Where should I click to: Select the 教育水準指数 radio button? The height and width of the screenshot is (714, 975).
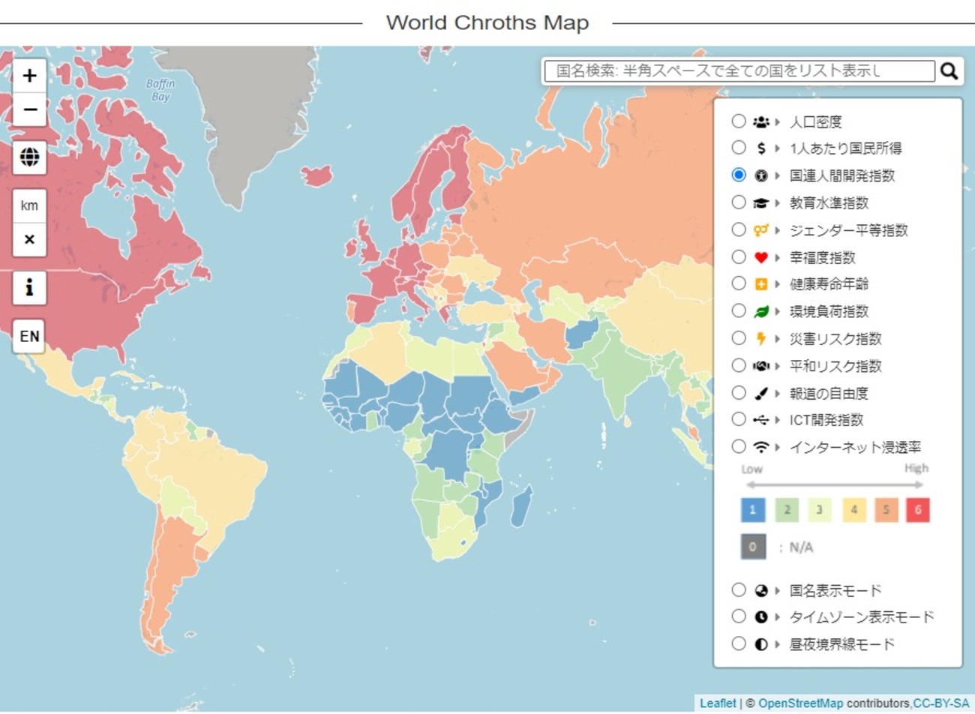739,202
